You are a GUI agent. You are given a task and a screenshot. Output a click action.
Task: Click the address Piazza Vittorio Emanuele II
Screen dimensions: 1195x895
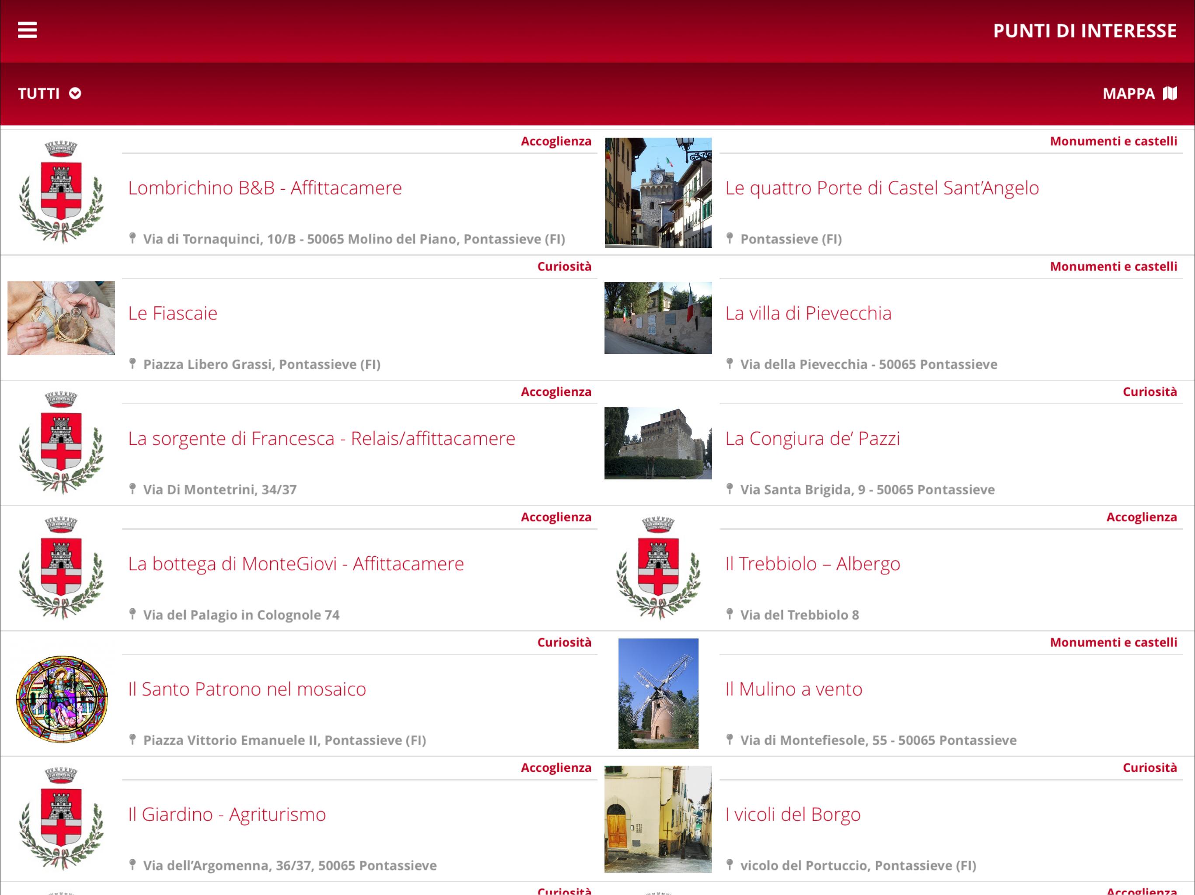pos(284,740)
